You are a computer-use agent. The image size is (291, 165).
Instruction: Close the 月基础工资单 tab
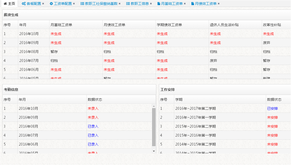point(185,4)
